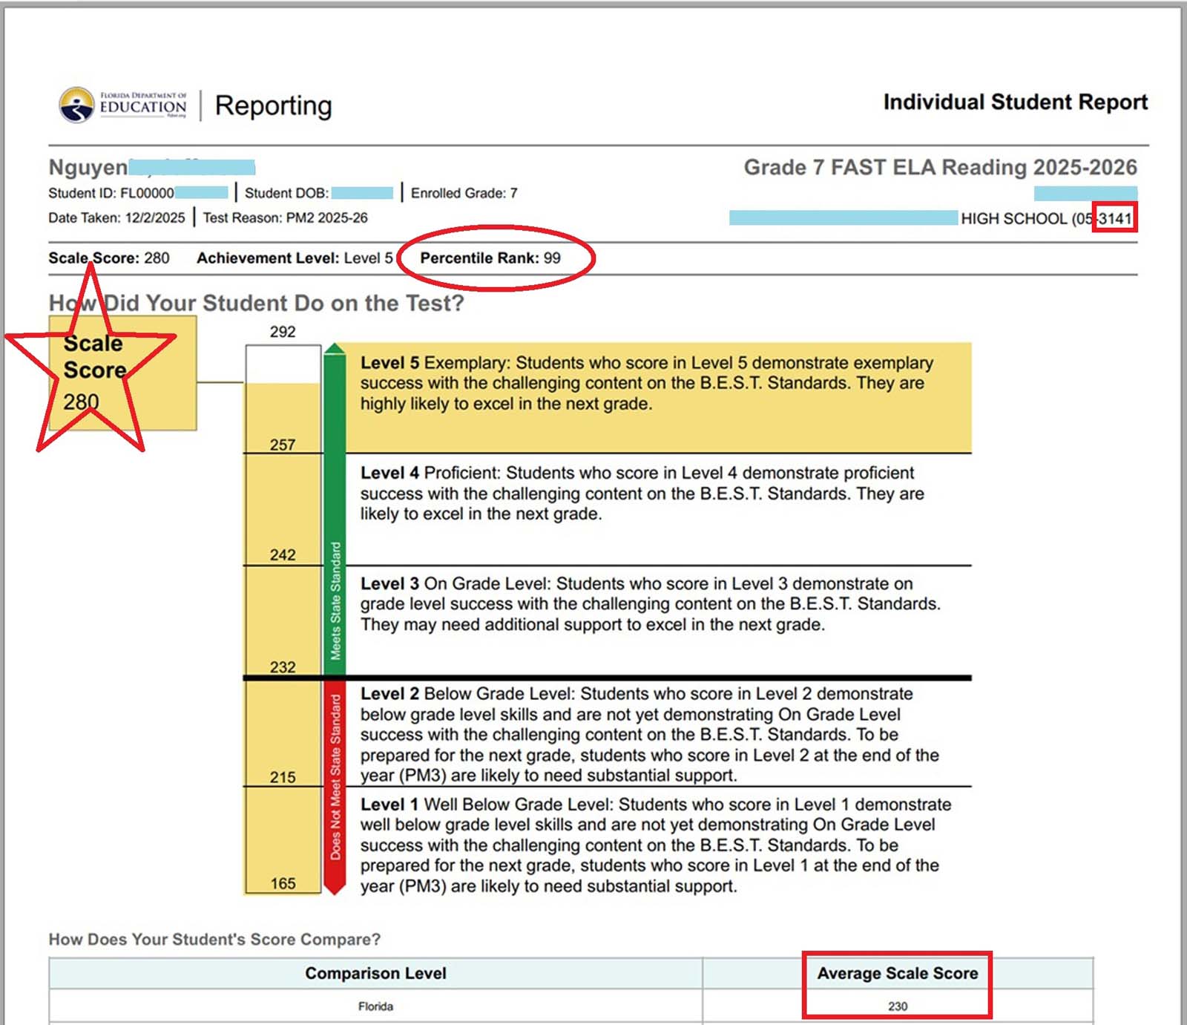Click the Comparison Level column header
This screenshot has height=1025, width=1187.
375,973
